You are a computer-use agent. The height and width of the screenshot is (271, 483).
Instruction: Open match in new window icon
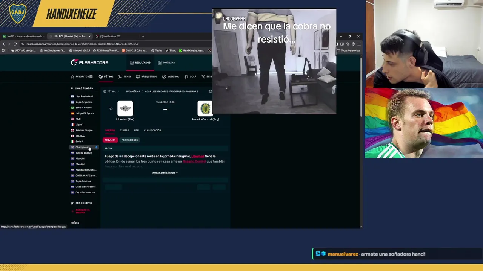[210, 91]
